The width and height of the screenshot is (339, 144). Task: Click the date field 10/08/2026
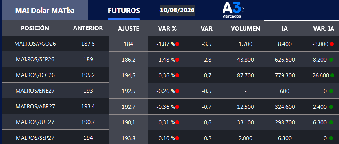pyautogui.click(x=177, y=10)
